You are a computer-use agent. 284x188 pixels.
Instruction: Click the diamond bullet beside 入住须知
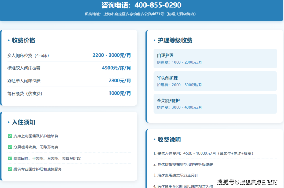point(8,122)
